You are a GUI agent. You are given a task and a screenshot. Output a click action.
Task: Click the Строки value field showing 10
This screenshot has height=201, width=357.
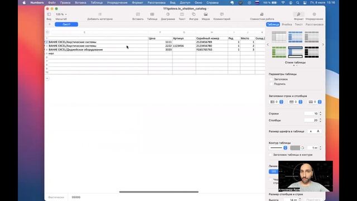[311, 113]
